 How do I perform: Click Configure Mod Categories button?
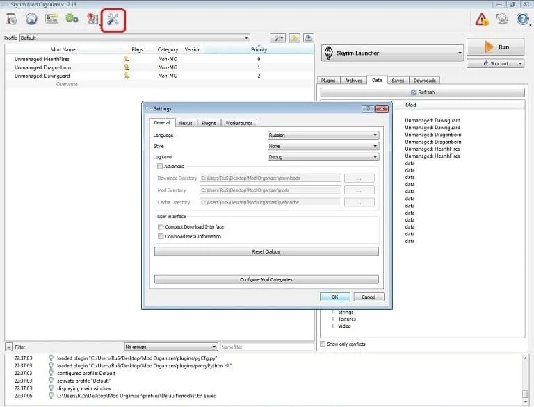coord(266,279)
